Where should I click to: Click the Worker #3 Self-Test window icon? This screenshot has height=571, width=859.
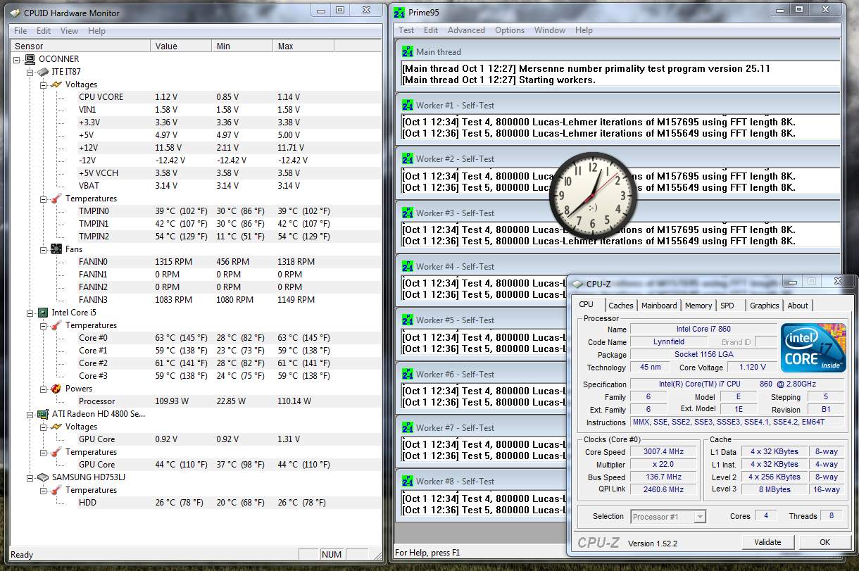[x=408, y=213]
